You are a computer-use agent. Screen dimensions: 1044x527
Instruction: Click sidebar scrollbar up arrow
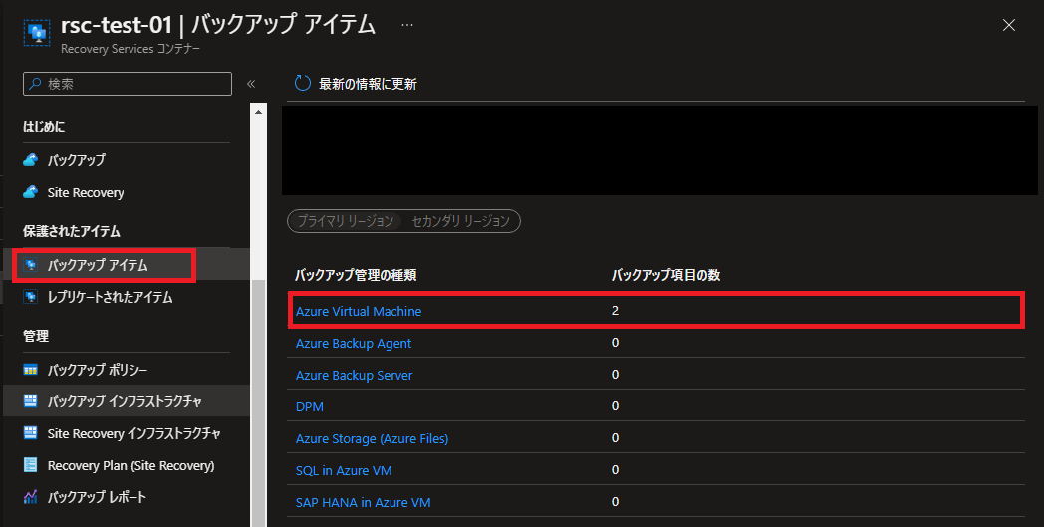[258, 112]
